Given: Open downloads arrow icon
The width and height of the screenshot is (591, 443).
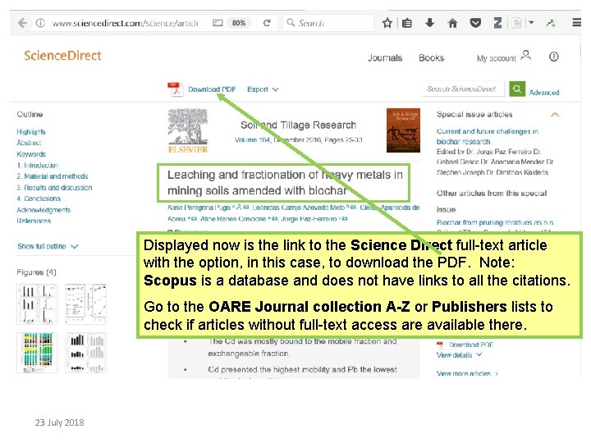Looking at the screenshot, I should click(x=429, y=23).
